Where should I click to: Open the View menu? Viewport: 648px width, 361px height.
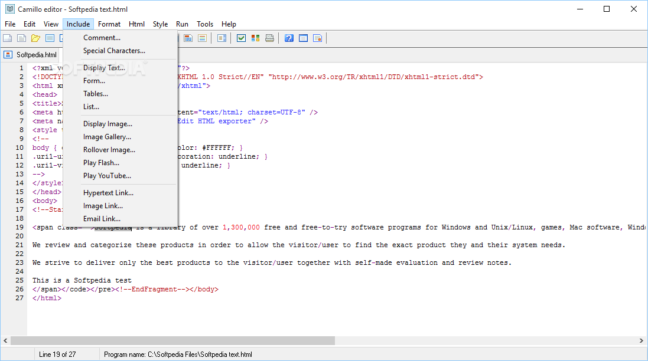click(51, 24)
